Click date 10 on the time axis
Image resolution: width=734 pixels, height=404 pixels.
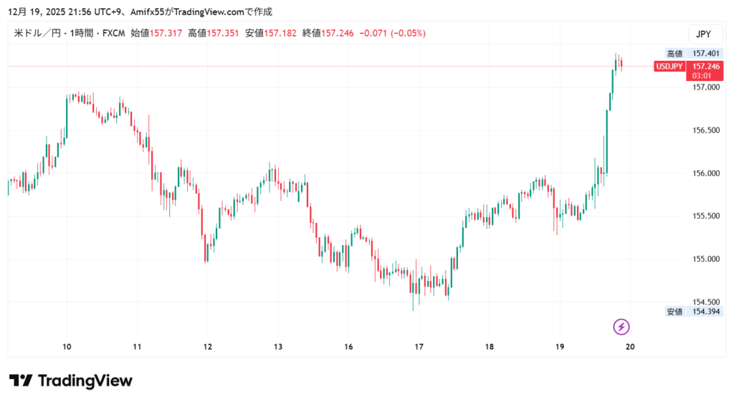[x=67, y=347]
